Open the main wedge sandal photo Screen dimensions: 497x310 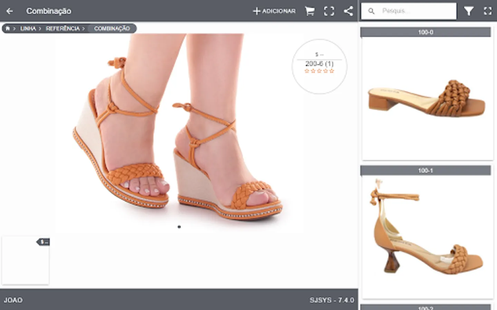tap(179, 133)
